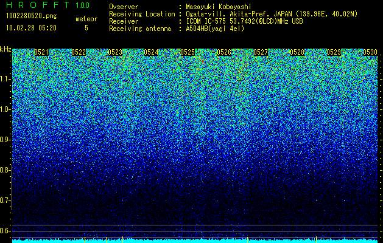Viewport: 383px width, 243px height.
Task: Select the file name 1002280520.png
Action: (32, 16)
